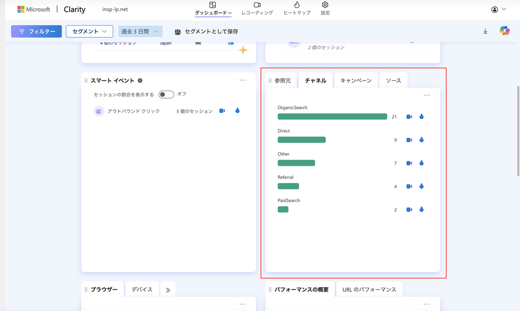Click the アウトバウンド クリック event icon
The height and width of the screenshot is (311, 520).
(99, 111)
